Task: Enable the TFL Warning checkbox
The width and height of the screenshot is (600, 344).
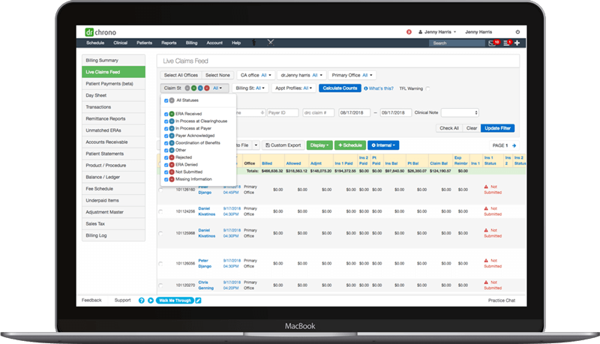Action: click(427, 88)
